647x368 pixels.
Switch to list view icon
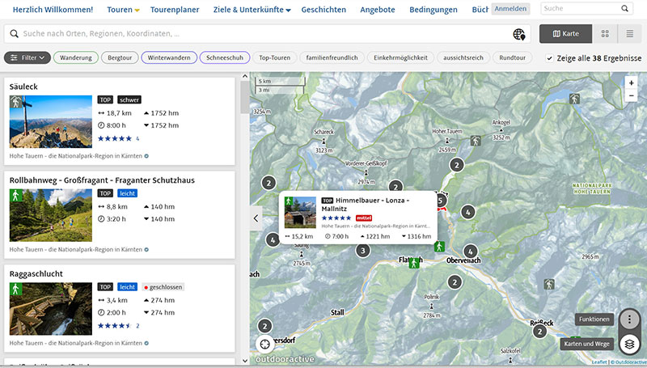tap(629, 34)
